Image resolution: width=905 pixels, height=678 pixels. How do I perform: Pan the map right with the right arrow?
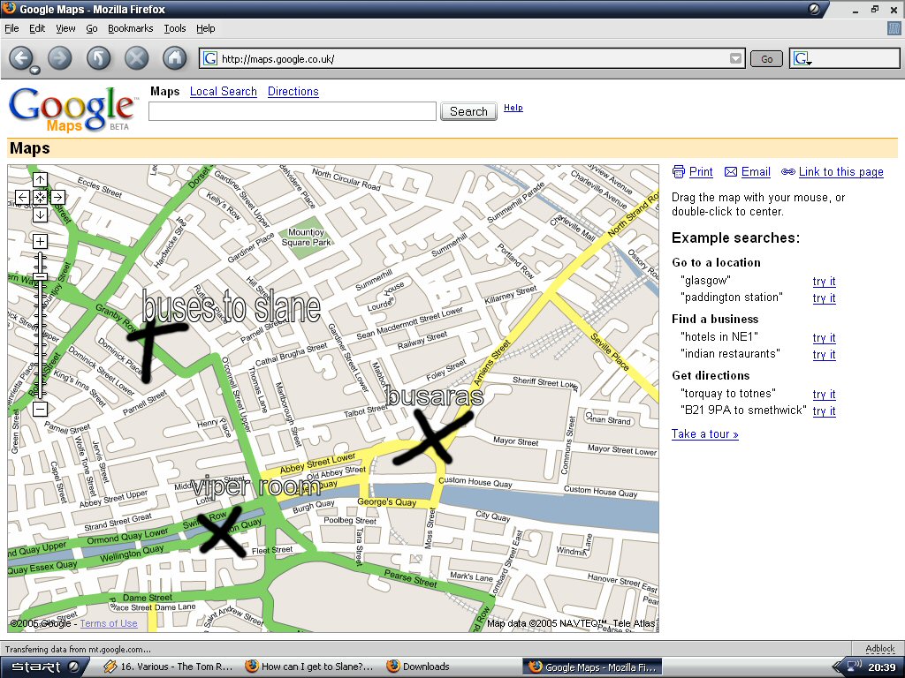pyautogui.click(x=57, y=197)
